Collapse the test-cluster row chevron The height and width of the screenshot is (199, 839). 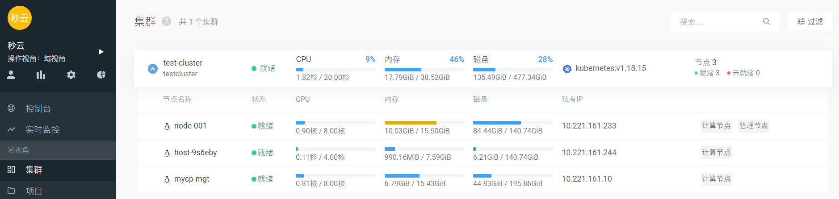tap(153, 69)
